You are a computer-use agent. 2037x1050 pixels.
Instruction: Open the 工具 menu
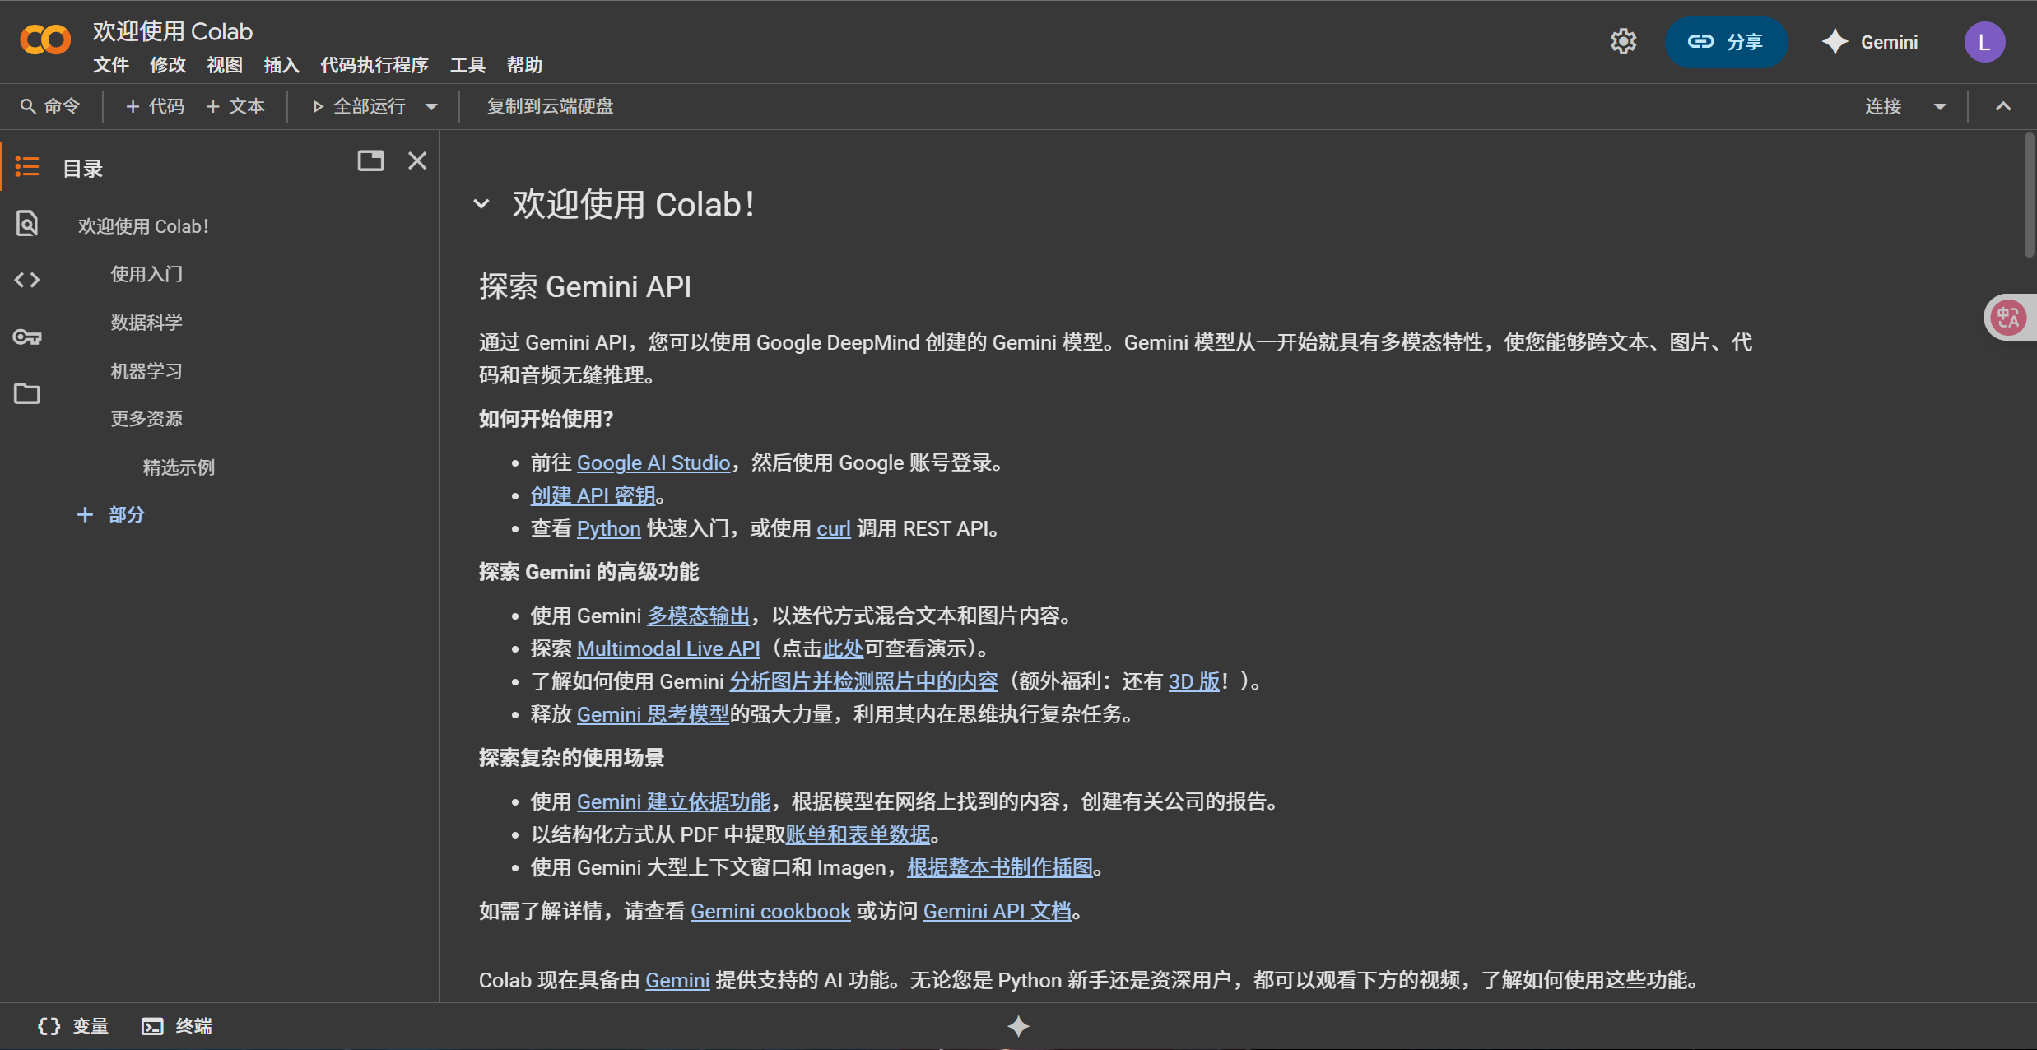point(467,65)
